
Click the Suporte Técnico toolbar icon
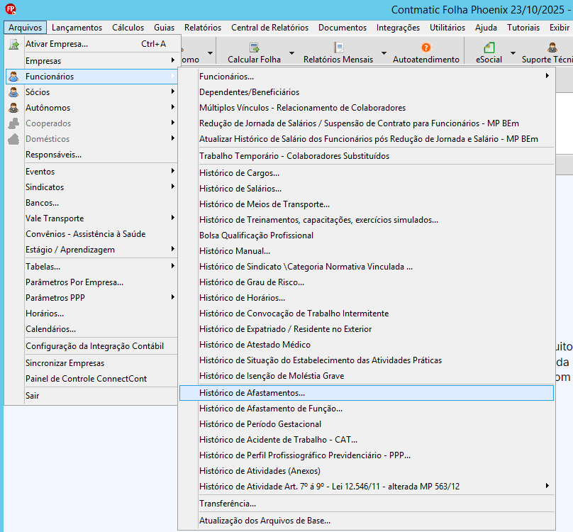(x=552, y=48)
